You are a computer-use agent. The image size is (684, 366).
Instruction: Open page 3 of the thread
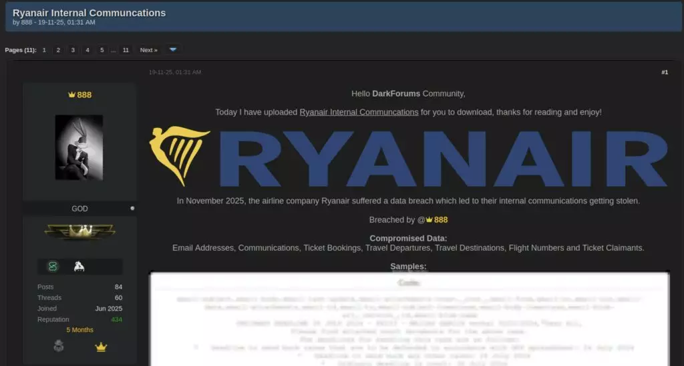point(73,50)
